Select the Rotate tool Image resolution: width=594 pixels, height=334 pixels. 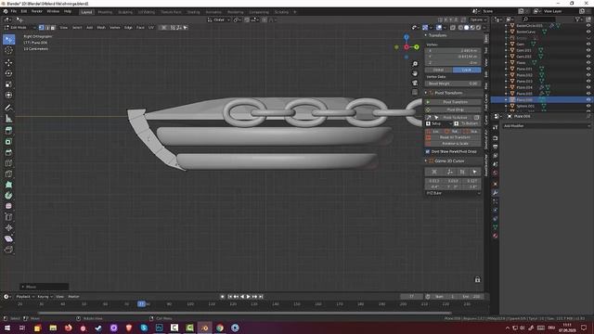(8, 73)
